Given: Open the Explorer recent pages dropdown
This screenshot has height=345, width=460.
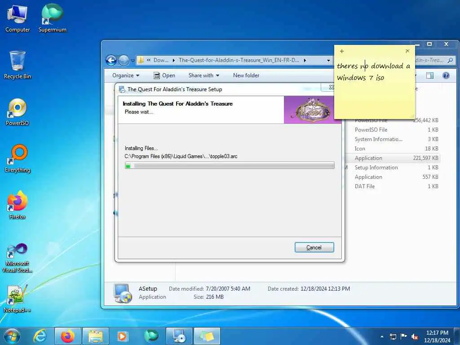Looking at the screenshot, I should tap(133, 61).
